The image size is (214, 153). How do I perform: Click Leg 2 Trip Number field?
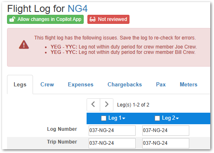[166, 143]
